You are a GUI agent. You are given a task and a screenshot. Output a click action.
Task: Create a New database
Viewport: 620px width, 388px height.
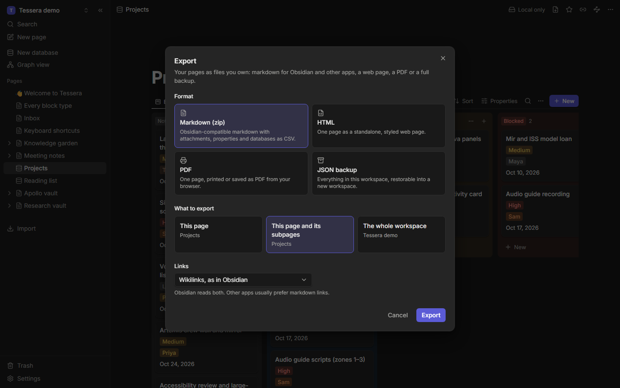[x=55, y=53]
